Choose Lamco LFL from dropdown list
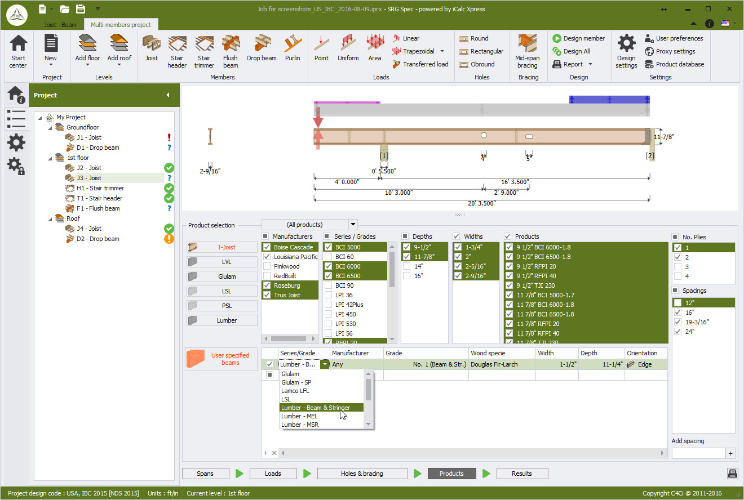This screenshot has width=744, height=500. click(x=322, y=391)
